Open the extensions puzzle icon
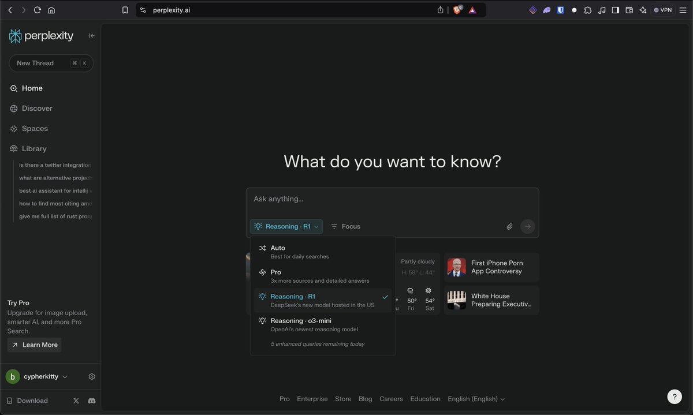Image resolution: width=693 pixels, height=415 pixels. point(588,10)
